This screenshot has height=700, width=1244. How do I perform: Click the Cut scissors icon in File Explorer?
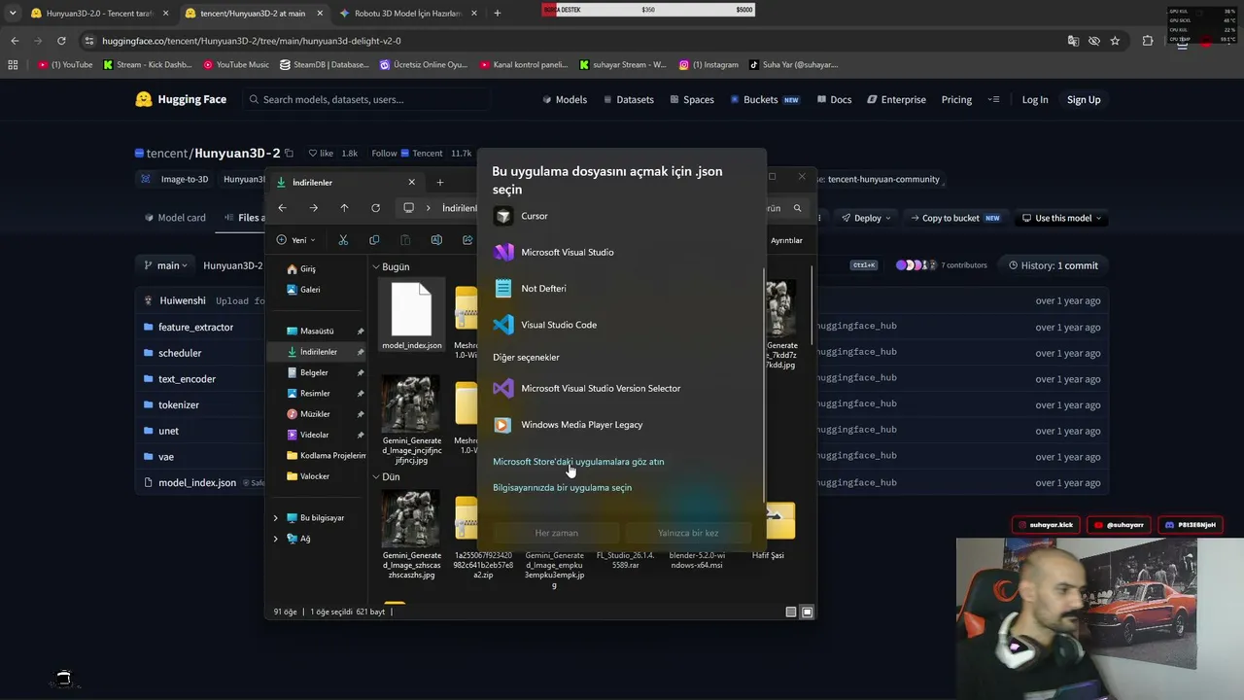343,240
